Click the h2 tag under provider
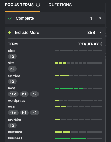 coord(12,125)
